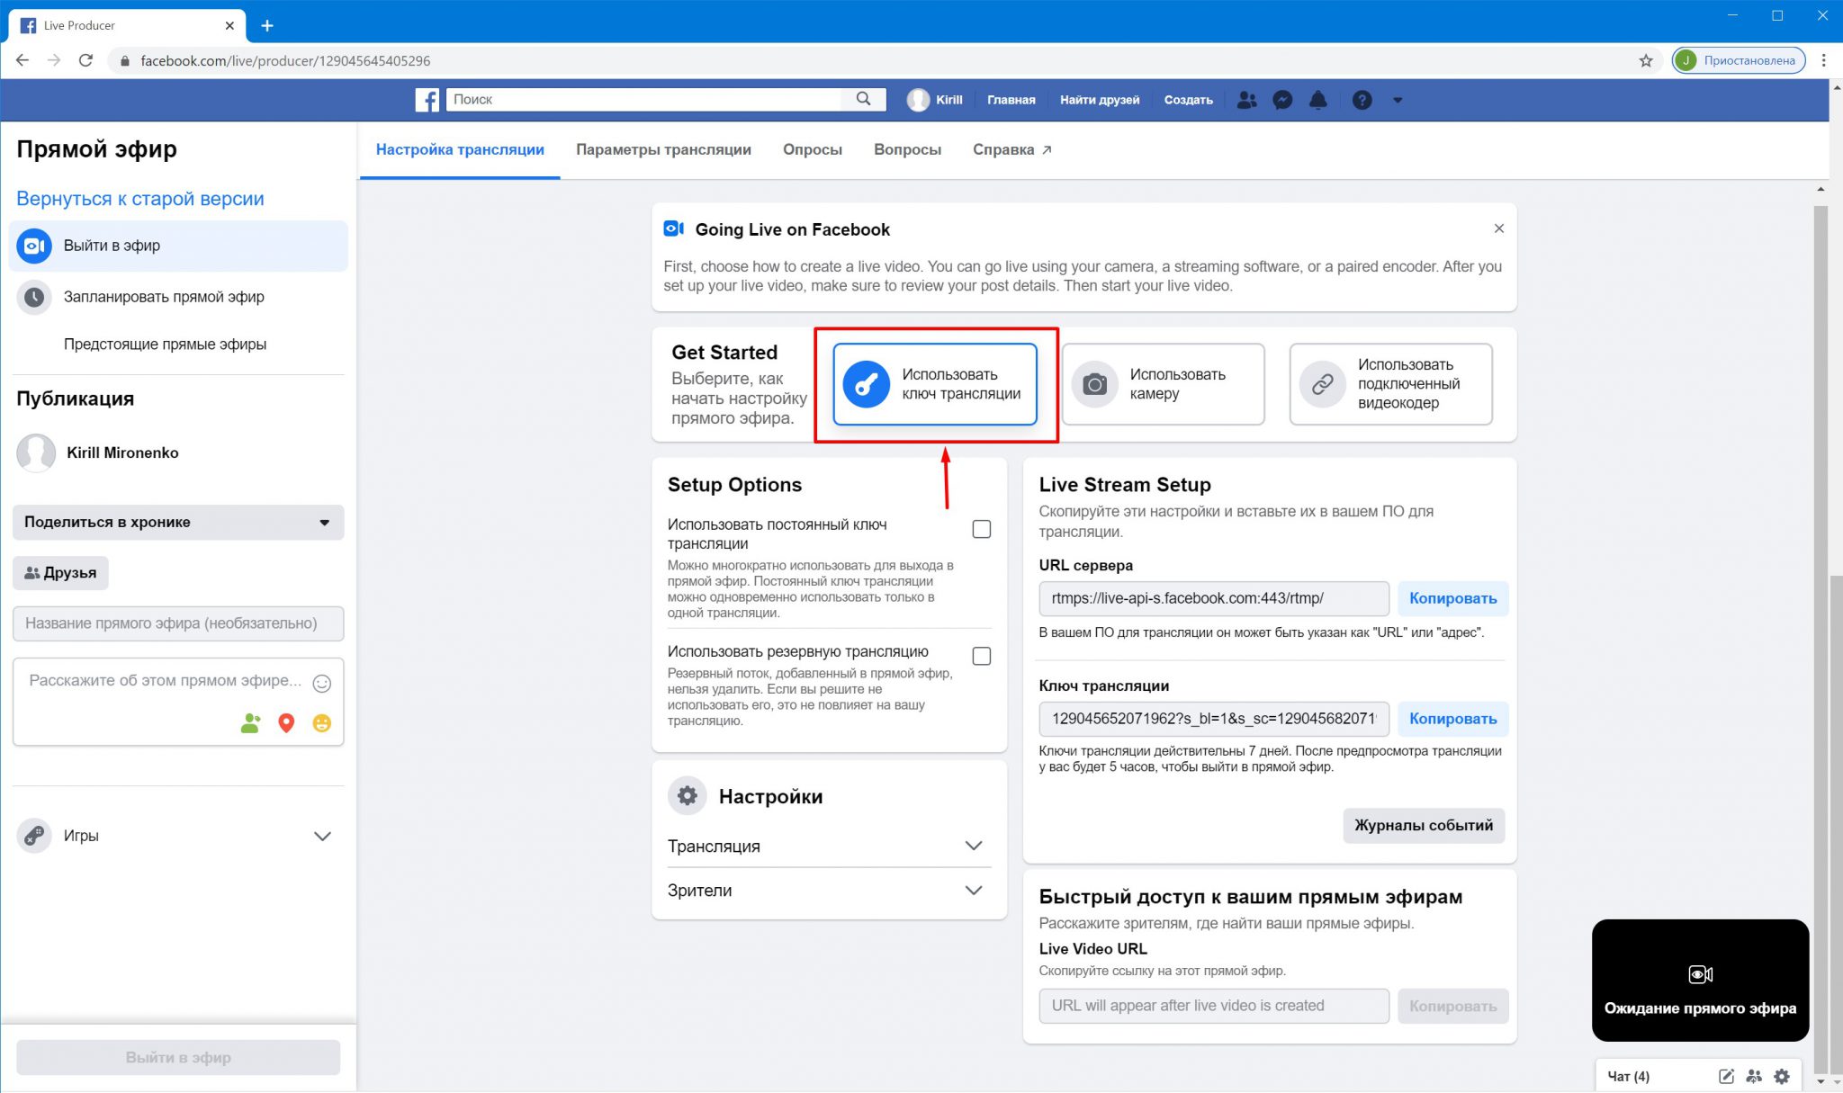
Task: Open the «Опросы» tab
Action: (x=812, y=149)
